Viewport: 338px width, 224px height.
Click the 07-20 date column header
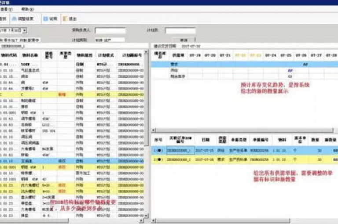pos(210,55)
